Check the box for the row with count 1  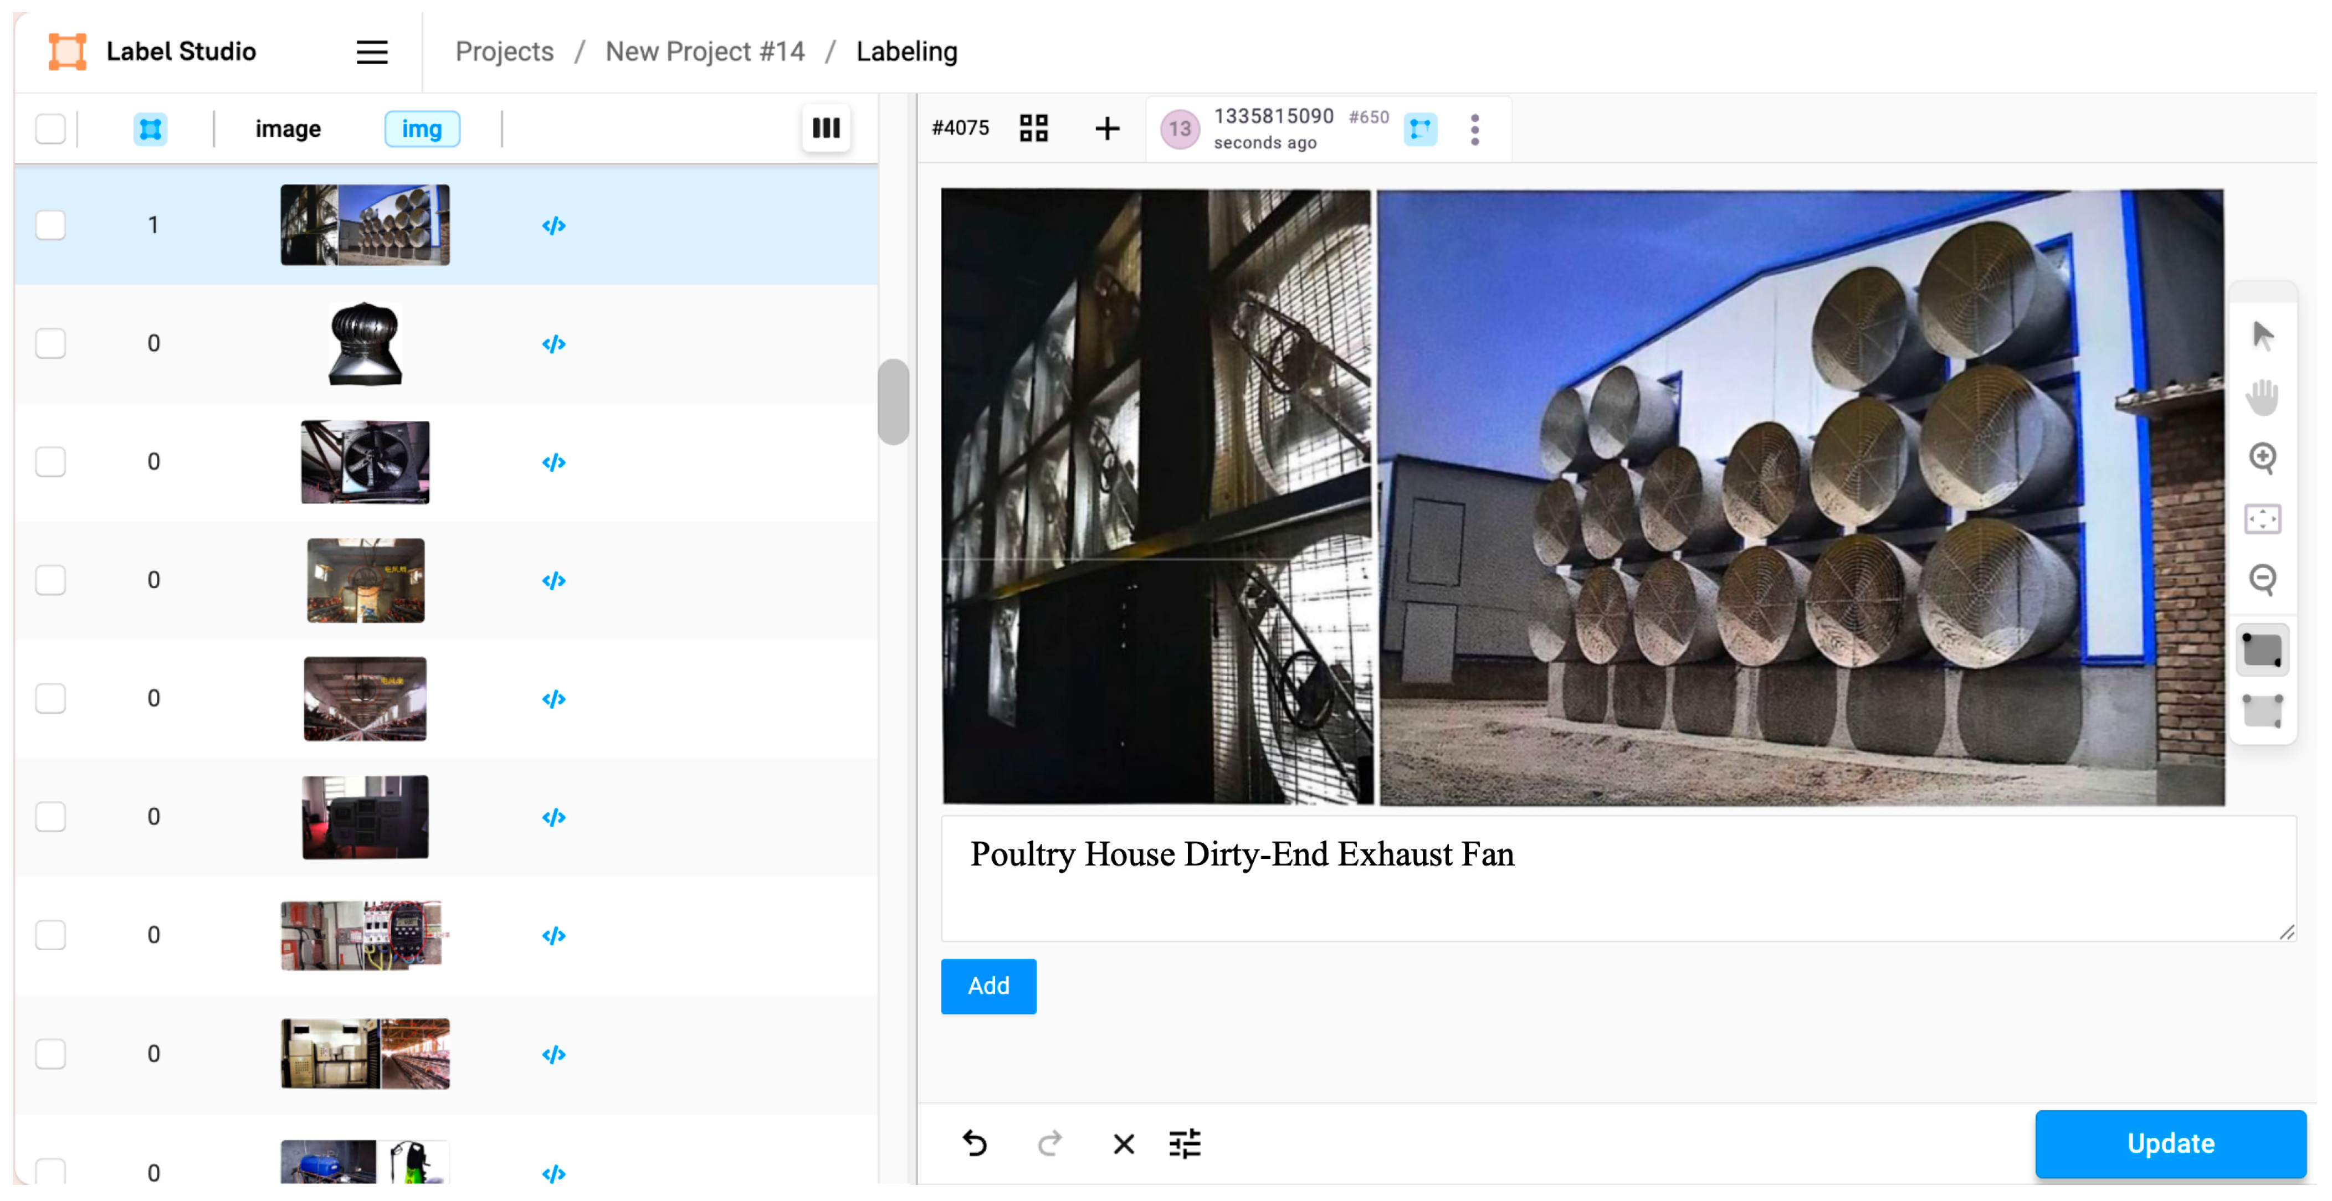click(x=51, y=224)
